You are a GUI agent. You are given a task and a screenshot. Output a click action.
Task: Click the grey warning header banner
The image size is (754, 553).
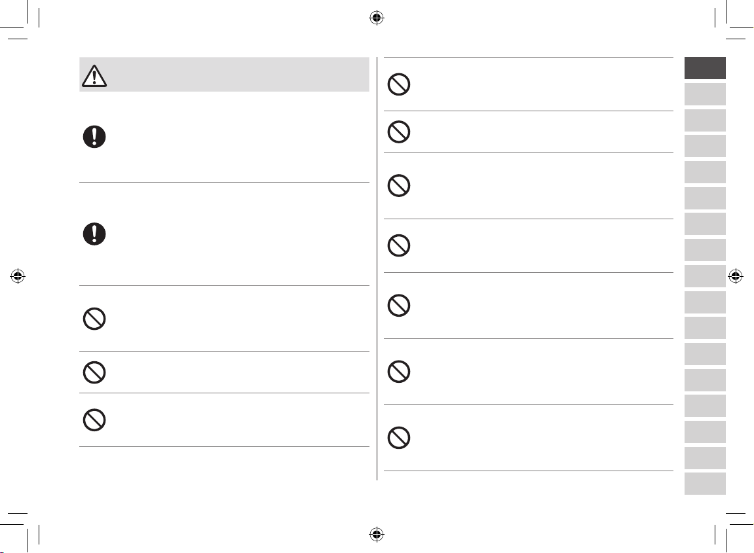click(x=224, y=74)
